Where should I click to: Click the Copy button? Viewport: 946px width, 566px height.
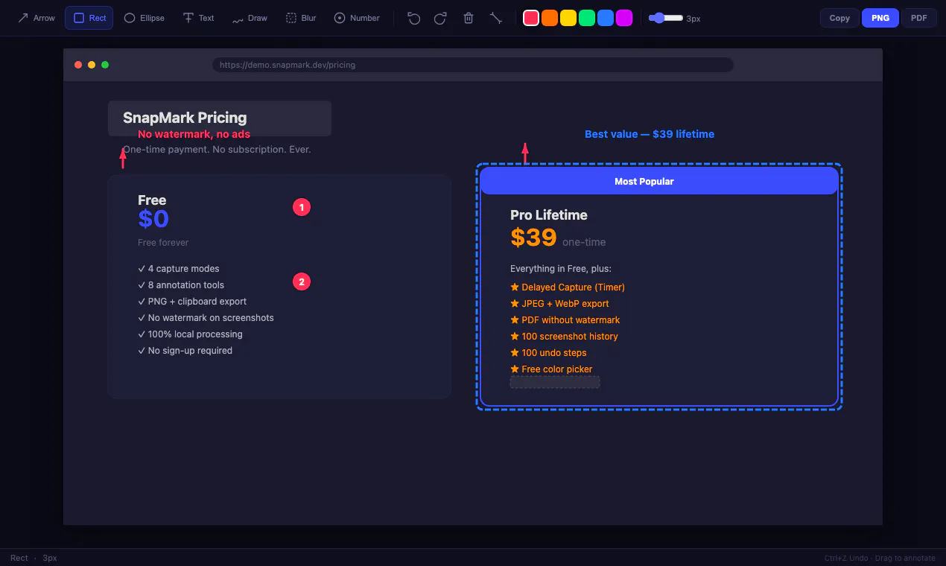click(x=839, y=18)
